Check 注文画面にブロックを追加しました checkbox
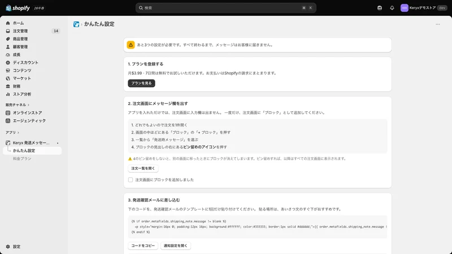Screen dimensions: 452x254 [131, 179]
